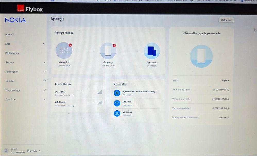Click serial number CSC241600C4C
The image size is (257, 156).
[x=221, y=90]
